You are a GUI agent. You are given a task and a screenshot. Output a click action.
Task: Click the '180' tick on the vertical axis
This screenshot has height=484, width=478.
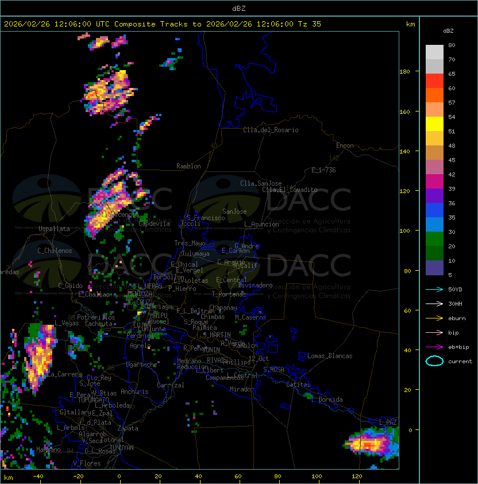404,72
